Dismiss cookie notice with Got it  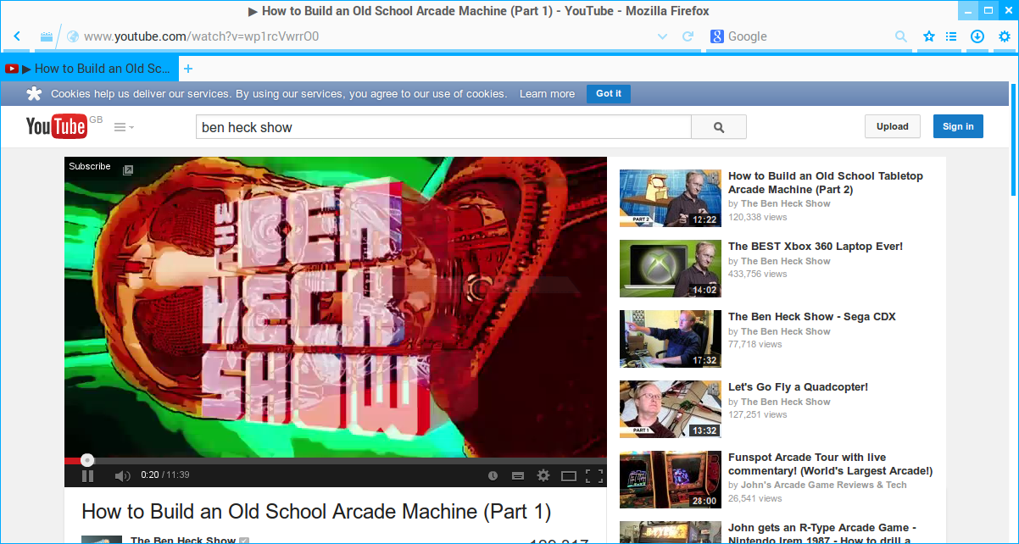pyautogui.click(x=609, y=93)
